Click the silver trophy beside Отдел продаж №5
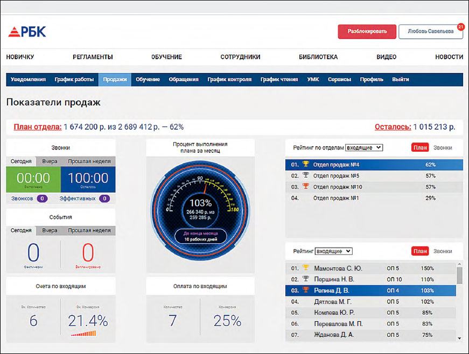Screen dimensions: 469x354 tap(306, 175)
